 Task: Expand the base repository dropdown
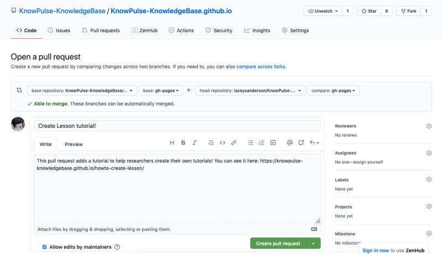(x=82, y=91)
